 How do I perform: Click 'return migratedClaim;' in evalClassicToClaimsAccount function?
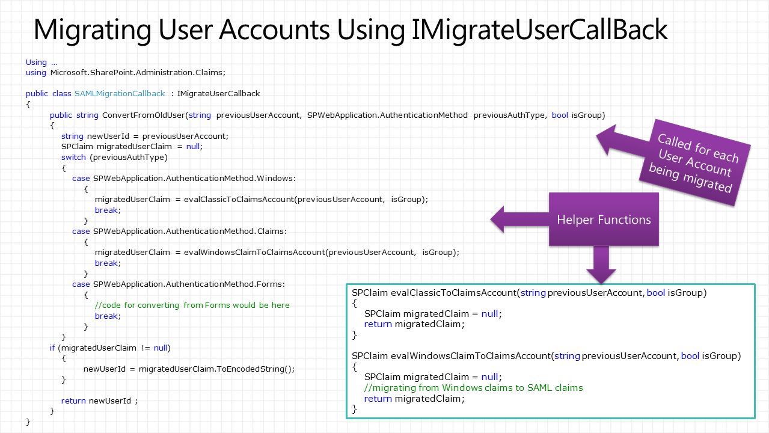coord(415,324)
